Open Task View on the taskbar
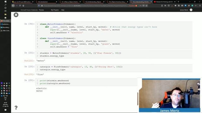The height and width of the screenshot is (113, 202). (5, 11)
